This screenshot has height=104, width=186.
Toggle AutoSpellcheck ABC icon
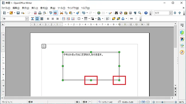[56, 13]
